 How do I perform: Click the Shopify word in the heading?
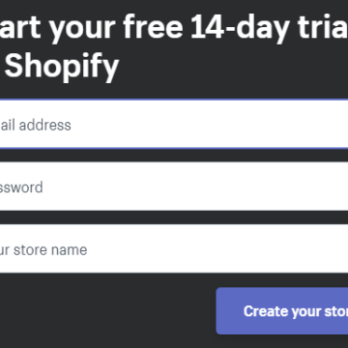pos(62,67)
